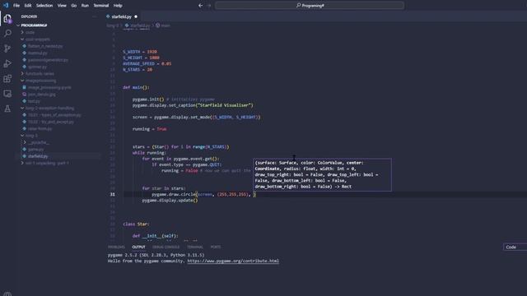The image size is (527, 296).
Task: Collapse the folder containing starfield.py
Action: tap(31, 136)
